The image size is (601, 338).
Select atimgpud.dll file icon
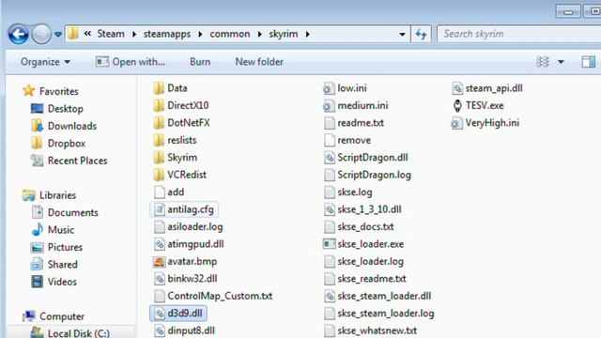[x=159, y=244]
